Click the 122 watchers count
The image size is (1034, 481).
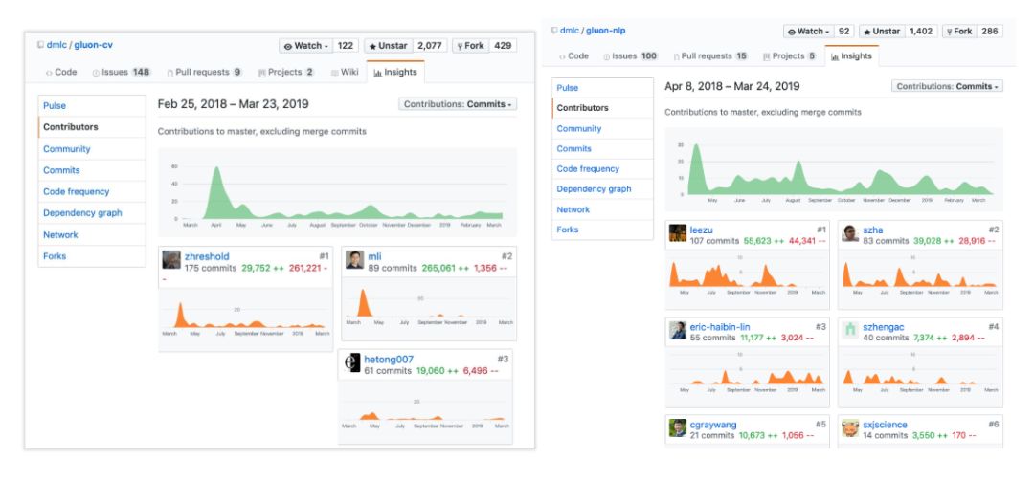click(346, 46)
